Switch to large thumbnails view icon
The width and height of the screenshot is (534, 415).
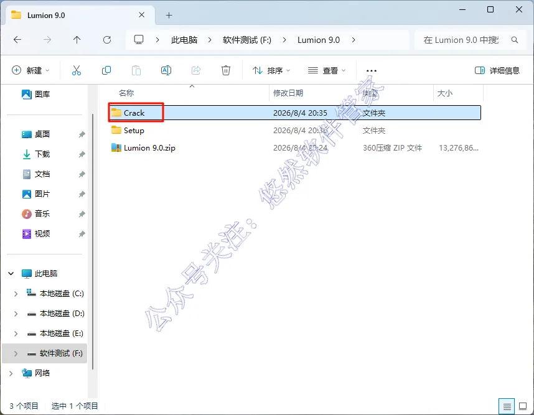point(523,406)
